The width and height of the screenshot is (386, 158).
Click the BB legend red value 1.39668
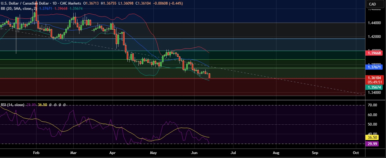tap(60, 8)
